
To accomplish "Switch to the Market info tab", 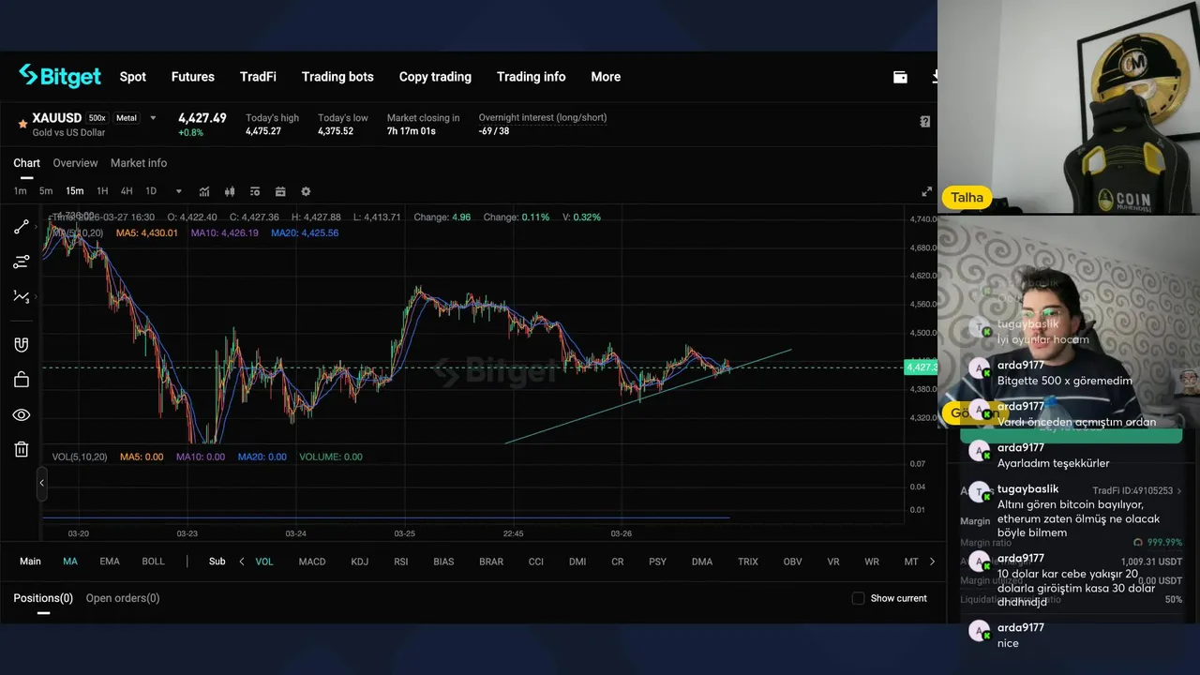I will pyautogui.click(x=139, y=163).
